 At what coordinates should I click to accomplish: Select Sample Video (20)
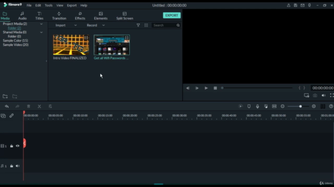click(16, 45)
